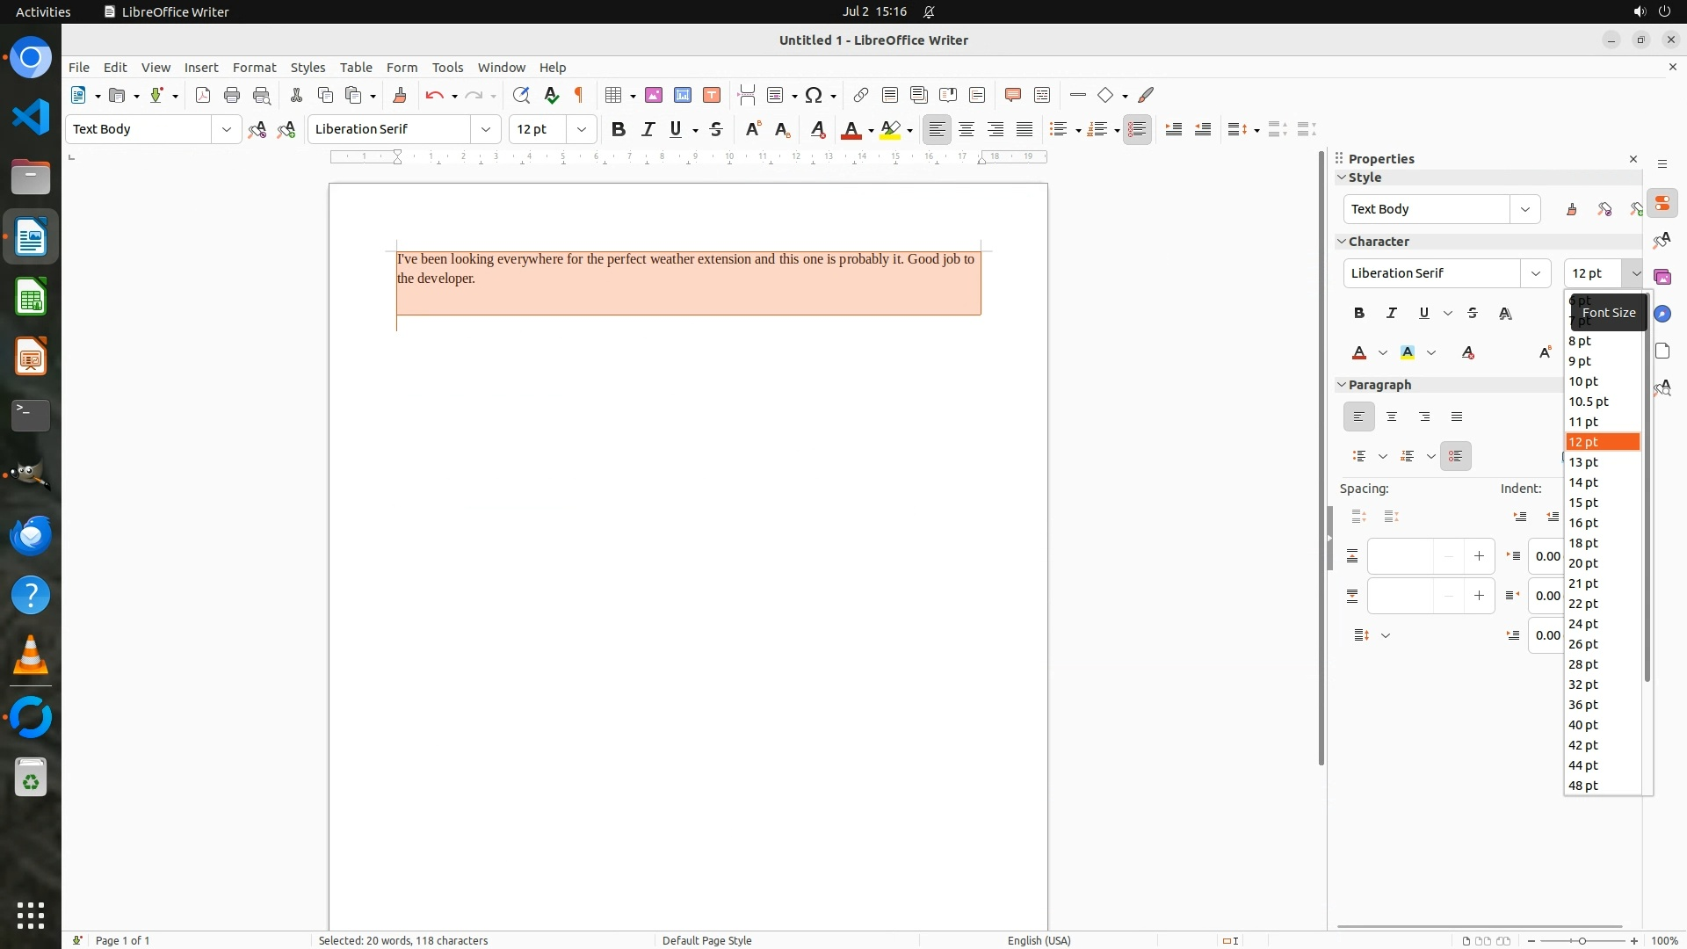
Task: Click Export as PDF icon
Action: [x=203, y=95]
